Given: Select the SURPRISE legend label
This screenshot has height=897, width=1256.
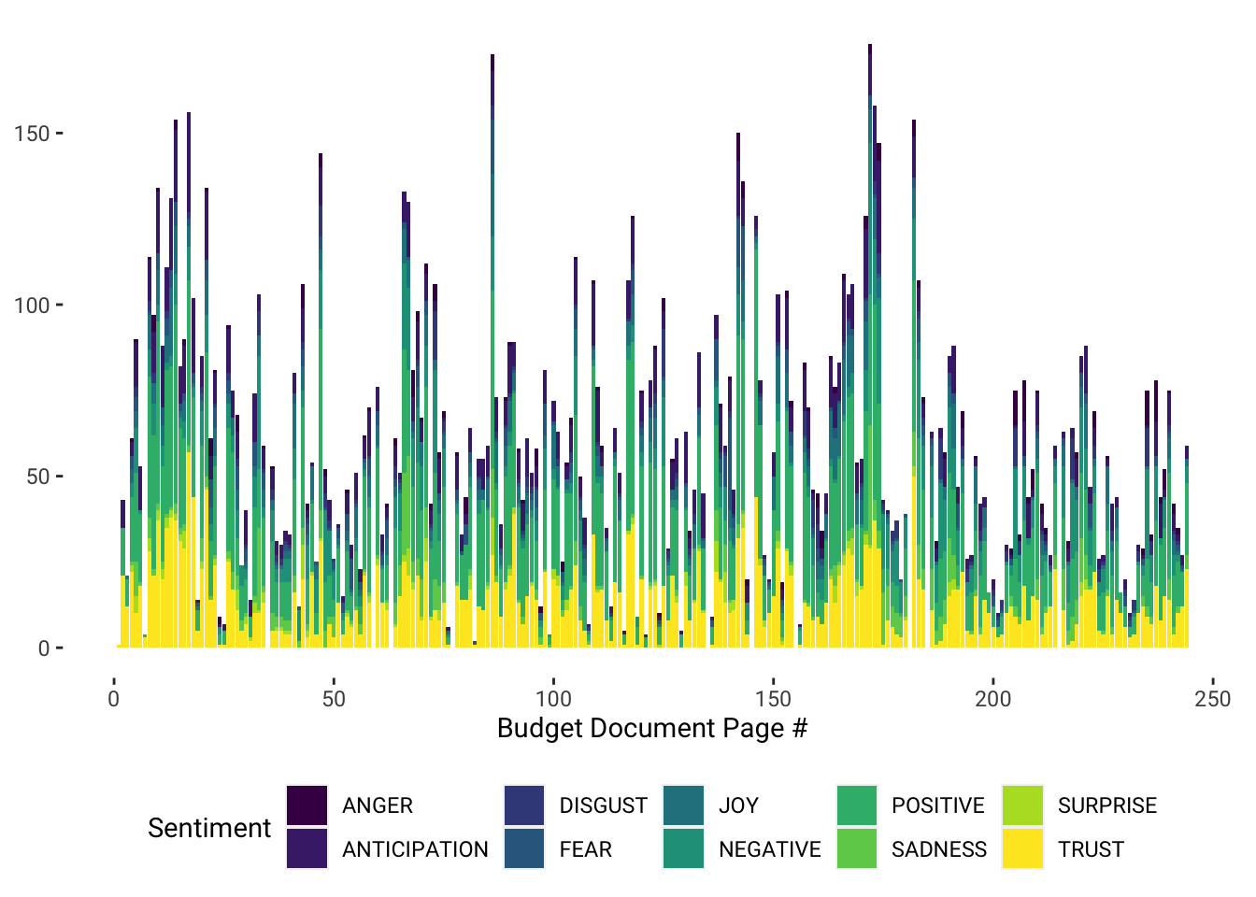Looking at the screenshot, I should (x=1107, y=805).
